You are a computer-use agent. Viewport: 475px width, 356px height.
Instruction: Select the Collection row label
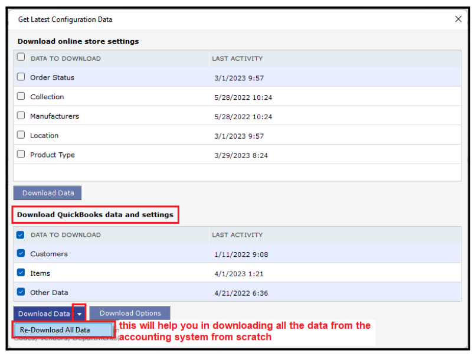pyautogui.click(x=47, y=97)
